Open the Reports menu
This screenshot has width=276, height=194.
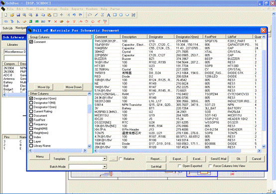click(x=77, y=8)
